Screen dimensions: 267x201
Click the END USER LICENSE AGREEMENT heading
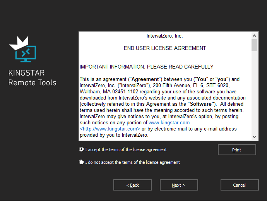pyautogui.click(x=165, y=48)
